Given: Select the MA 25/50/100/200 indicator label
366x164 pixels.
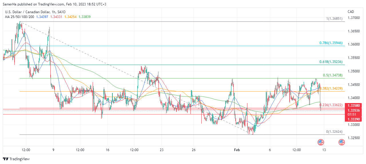Looking at the screenshot, I should [x=19, y=17].
